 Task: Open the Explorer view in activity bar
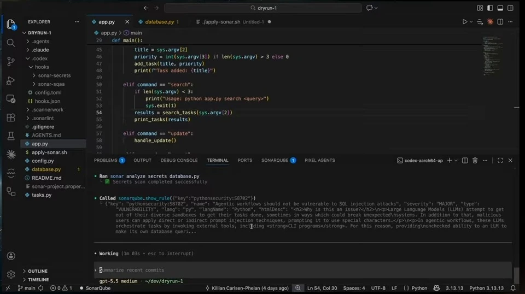pyautogui.click(x=11, y=24)
